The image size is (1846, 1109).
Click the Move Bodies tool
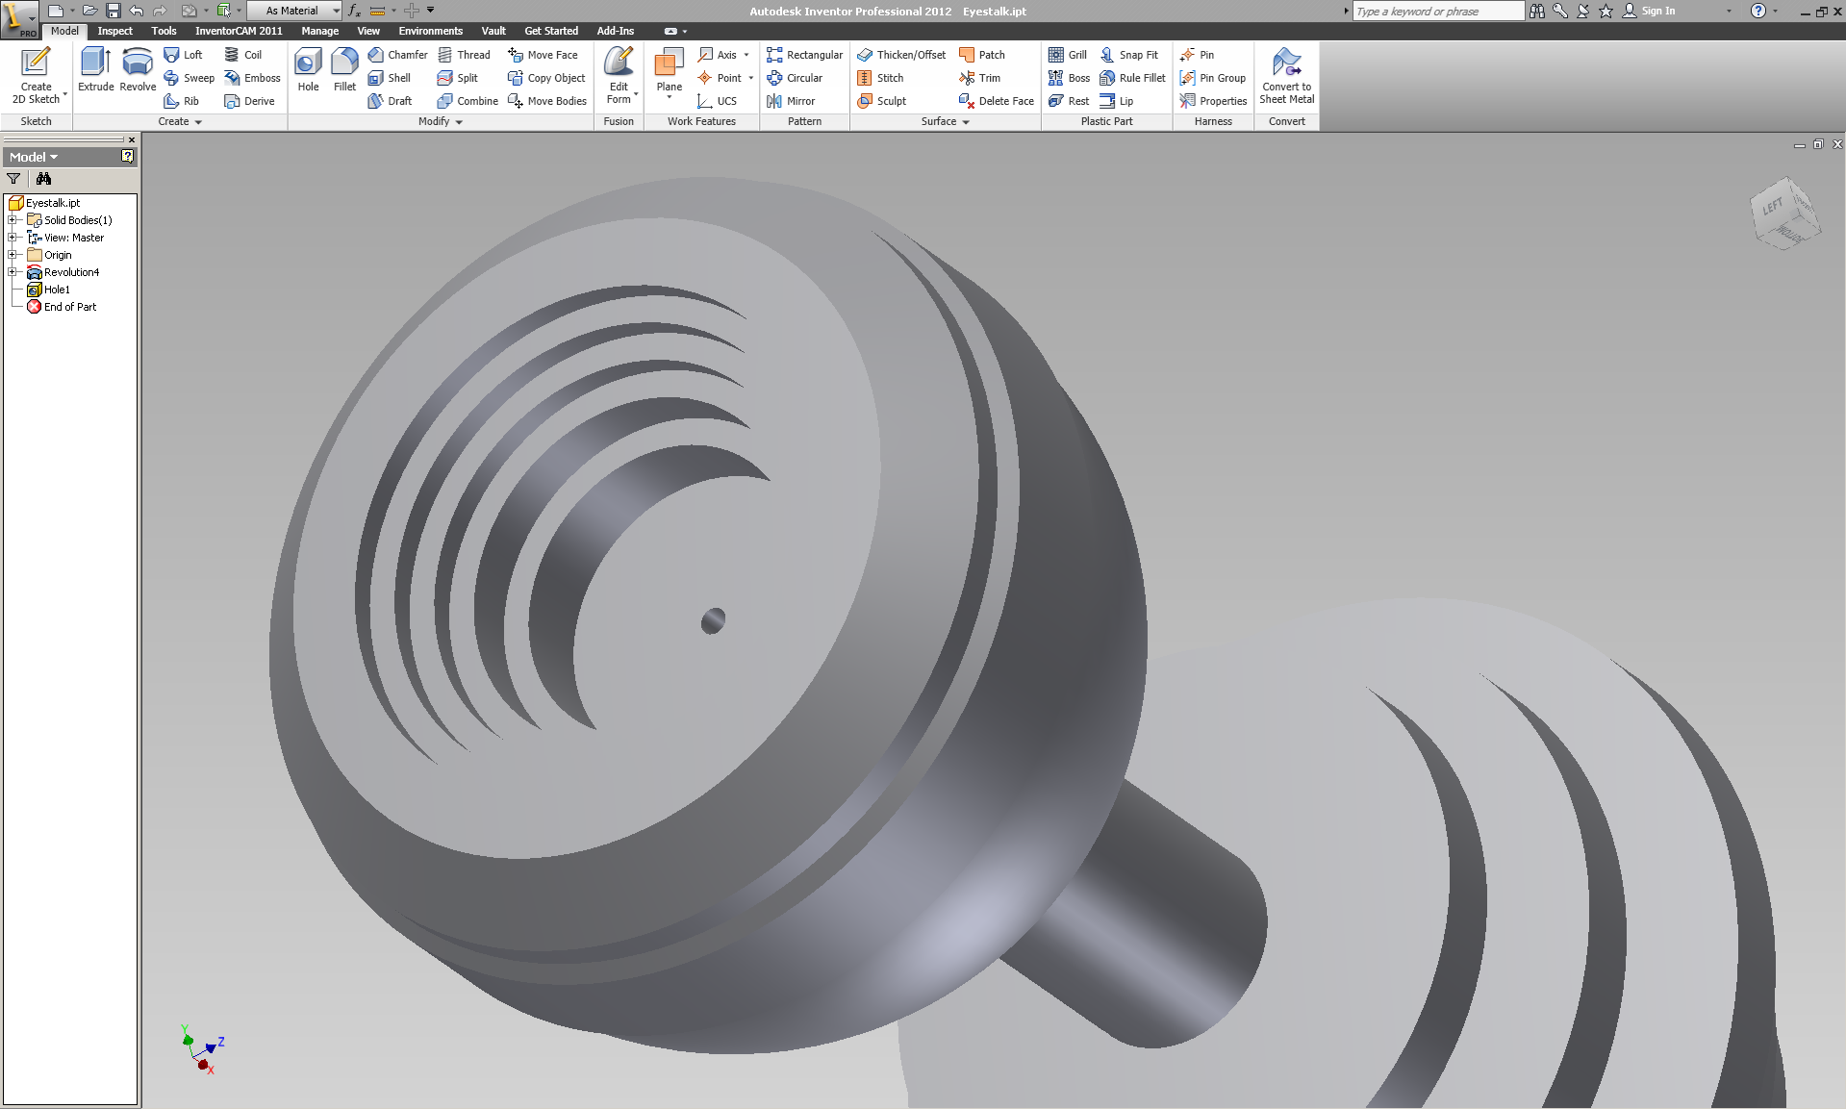click(x=547, y=101)
